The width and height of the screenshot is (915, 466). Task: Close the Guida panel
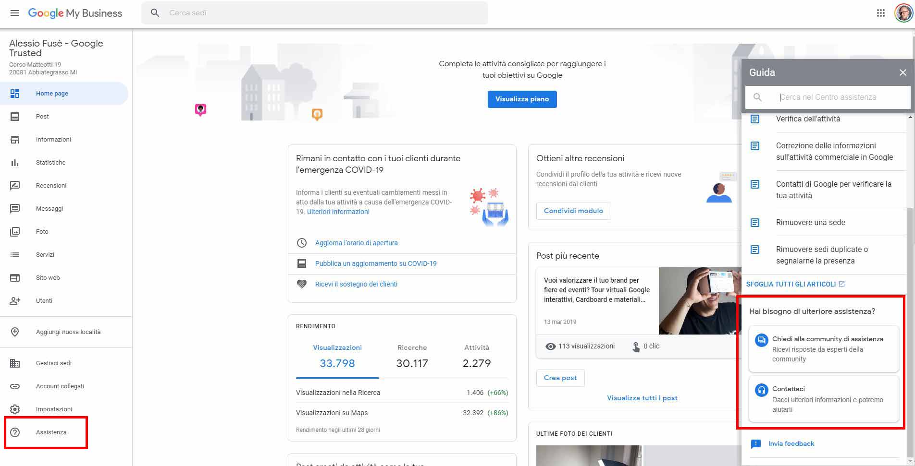(903, 72)
